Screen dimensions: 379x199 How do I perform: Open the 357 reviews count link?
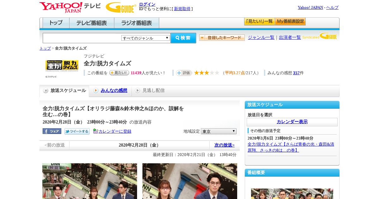click(x=296, y=73)
